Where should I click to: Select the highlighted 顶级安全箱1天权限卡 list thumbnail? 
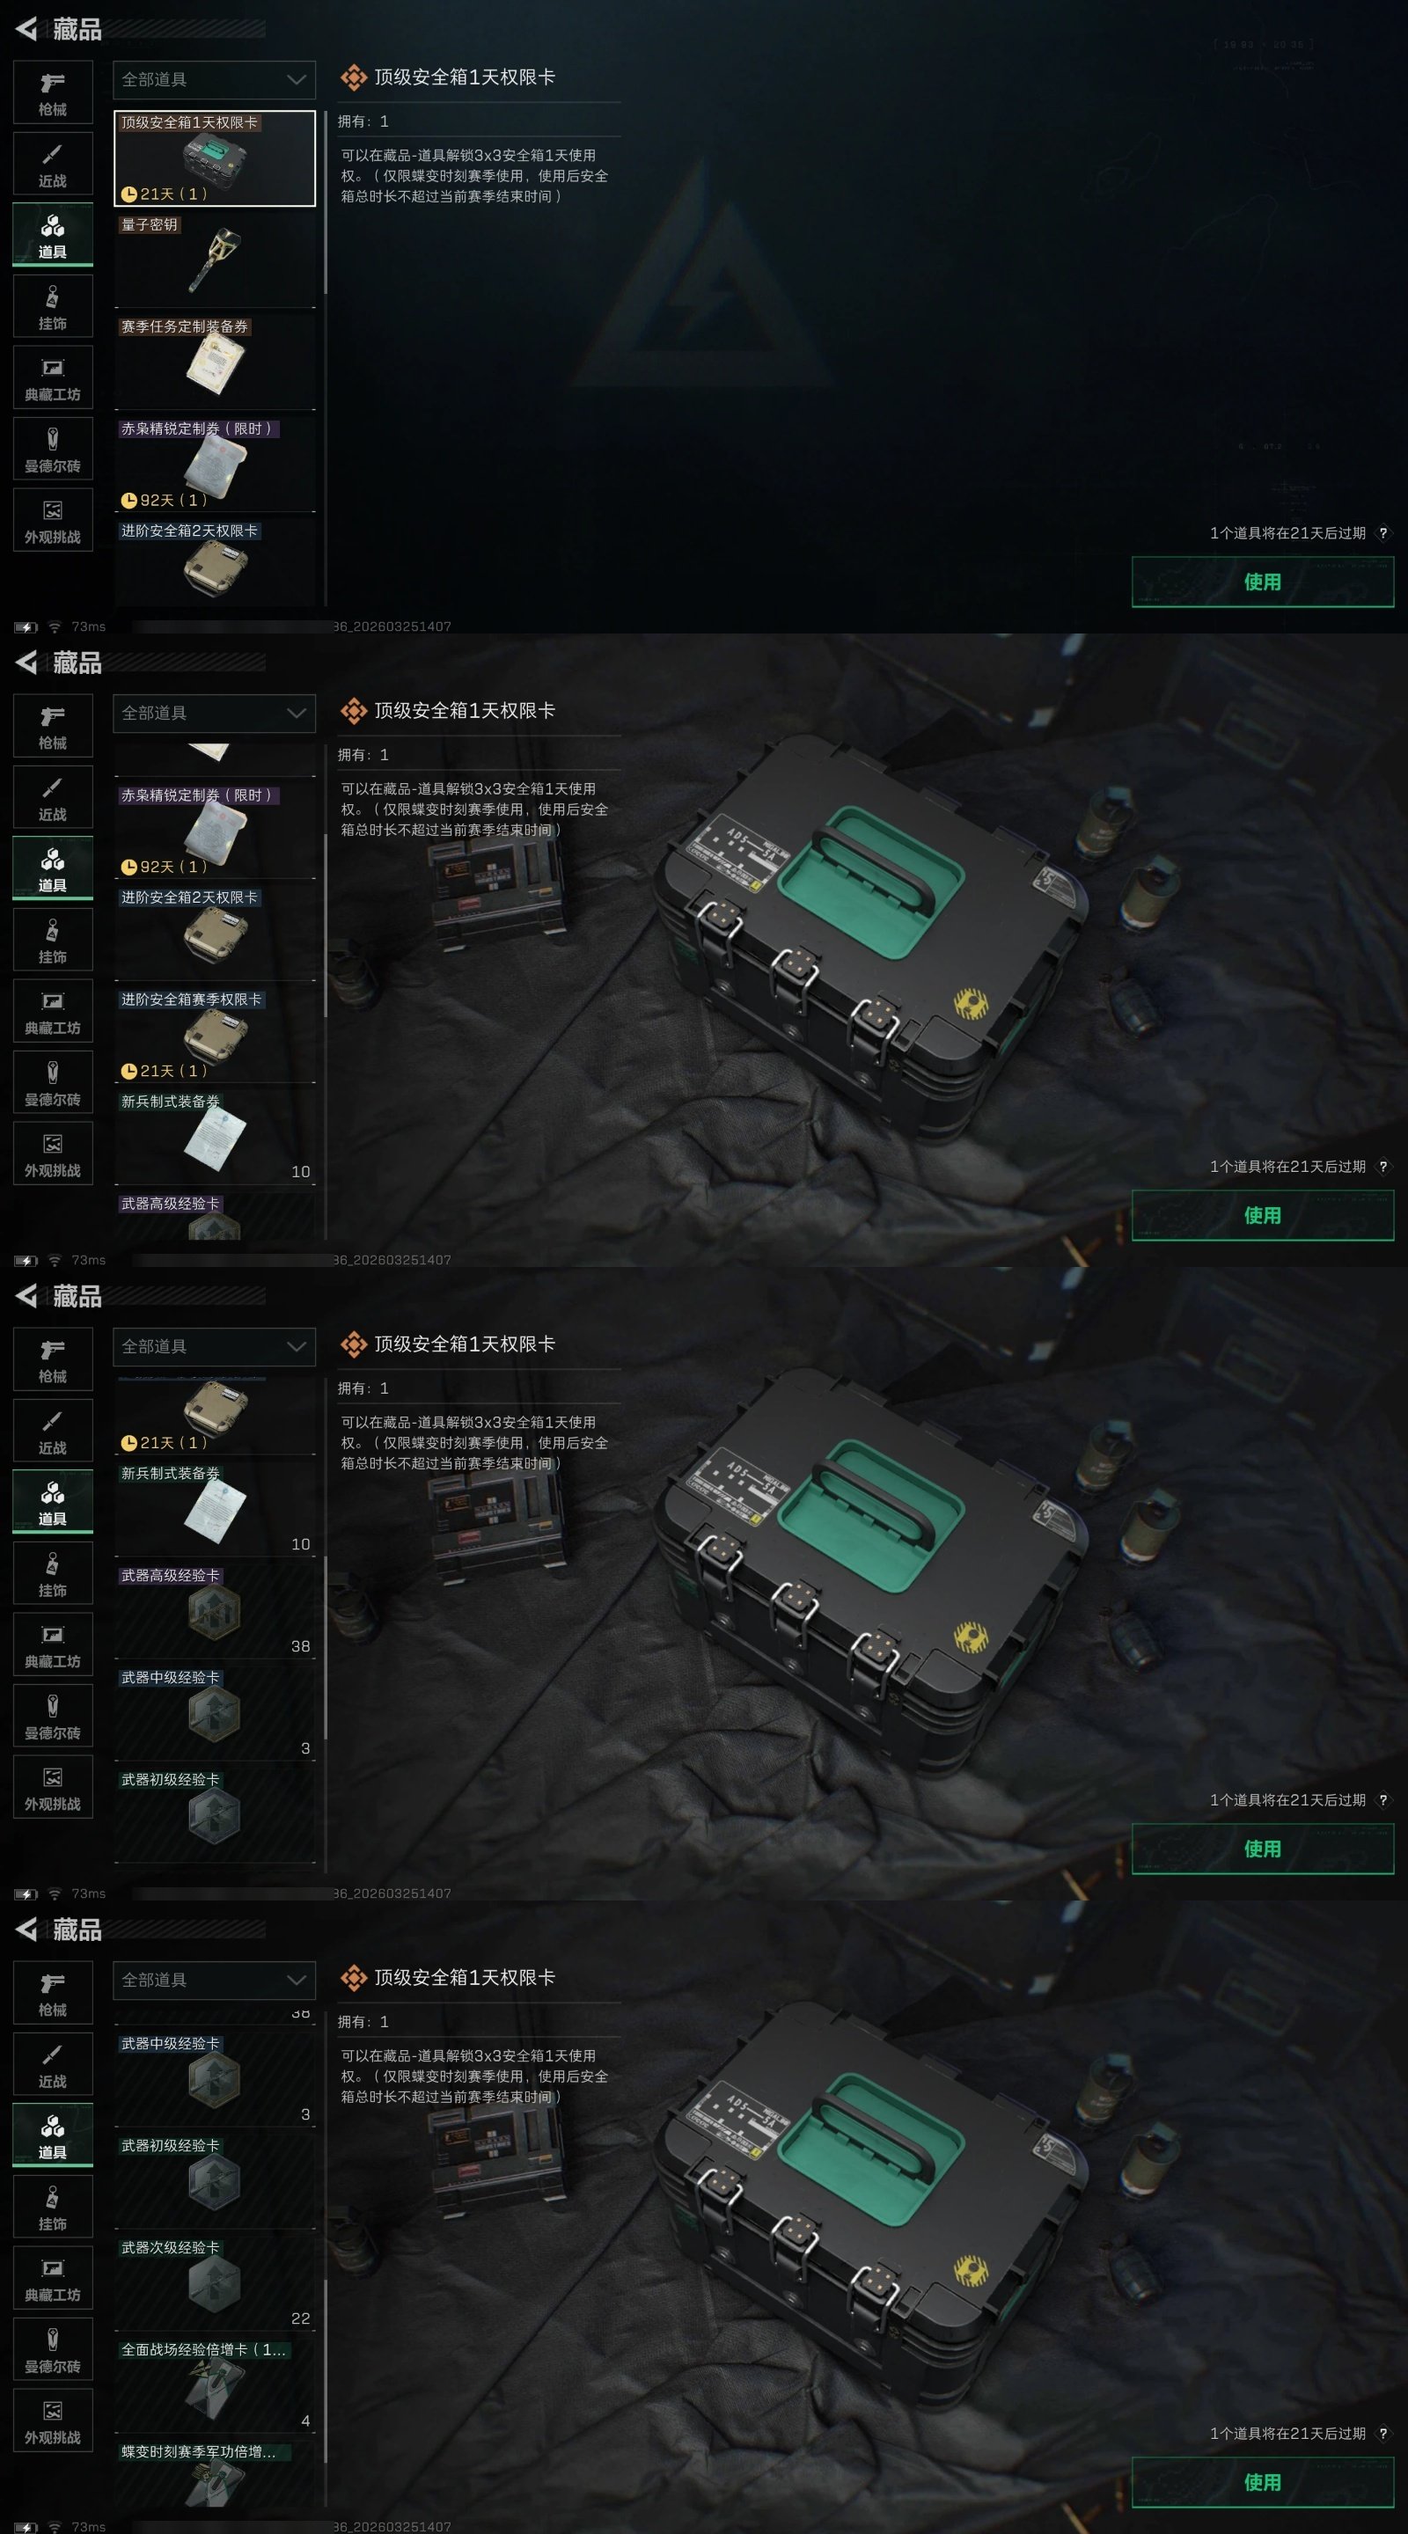coord(215,157)
